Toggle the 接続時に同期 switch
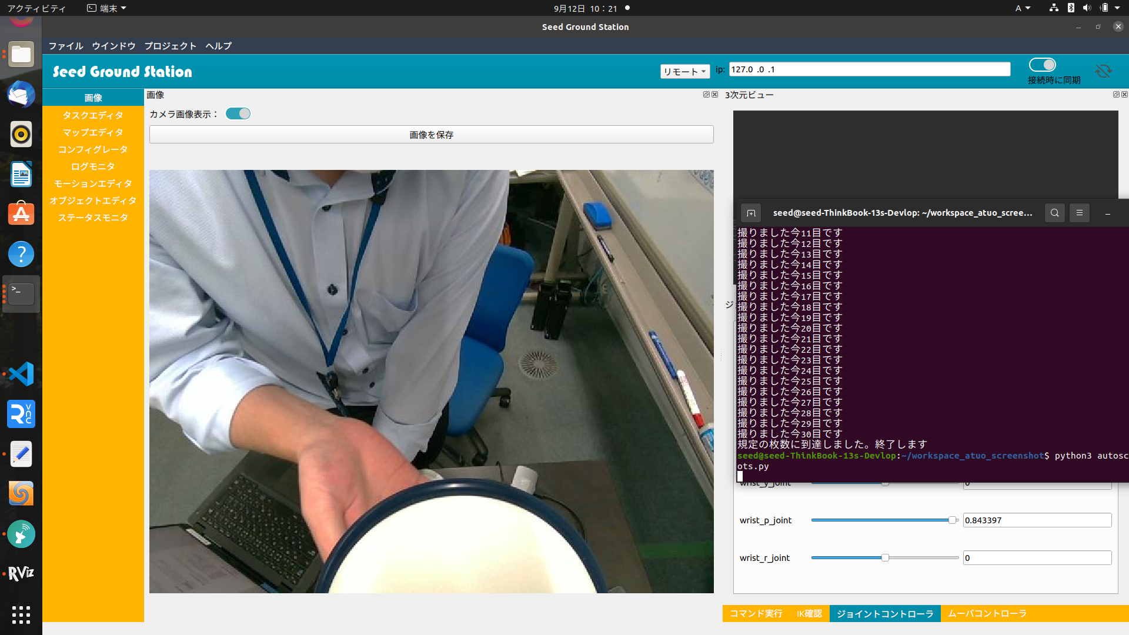Screen dimensions: 1129x635 click(x=1042, y=65)
